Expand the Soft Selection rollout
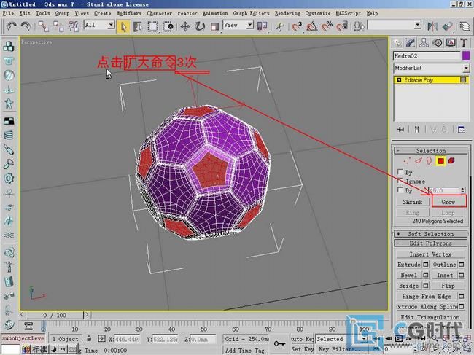The width and height of the screenshot is (474, 355). click(431, 234)
